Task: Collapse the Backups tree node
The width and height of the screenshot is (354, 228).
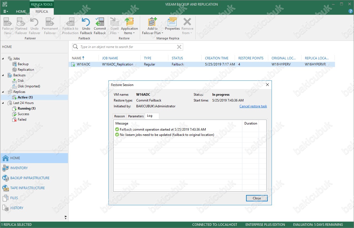Action: (x=3, y=75)
